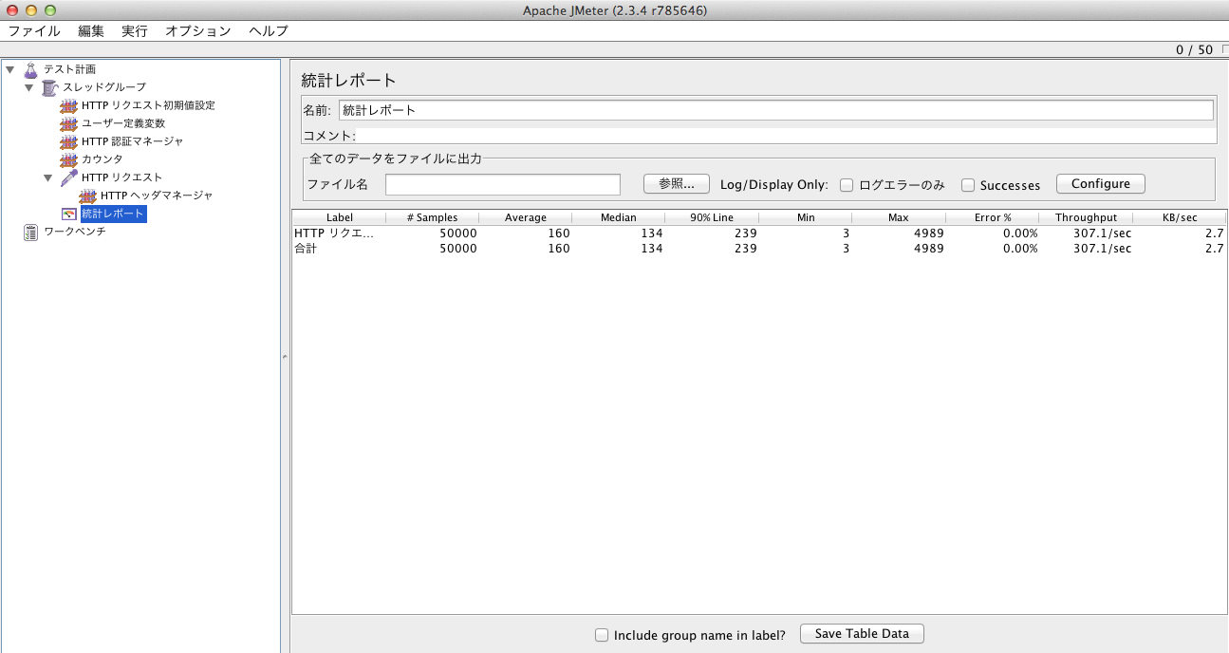Click the スレッドグループ spool icon
This screenshot has width=1229, height=653.
[49, 87]
